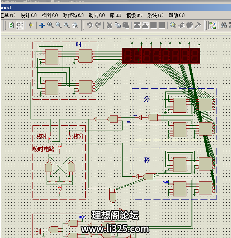This screenshot has height=238, width=231.
Task: Select the 时 label text
Action: [x=79, y=44]
